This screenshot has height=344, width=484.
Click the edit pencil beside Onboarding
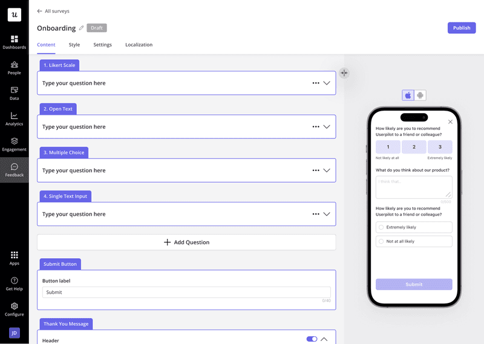coord(82,28)
